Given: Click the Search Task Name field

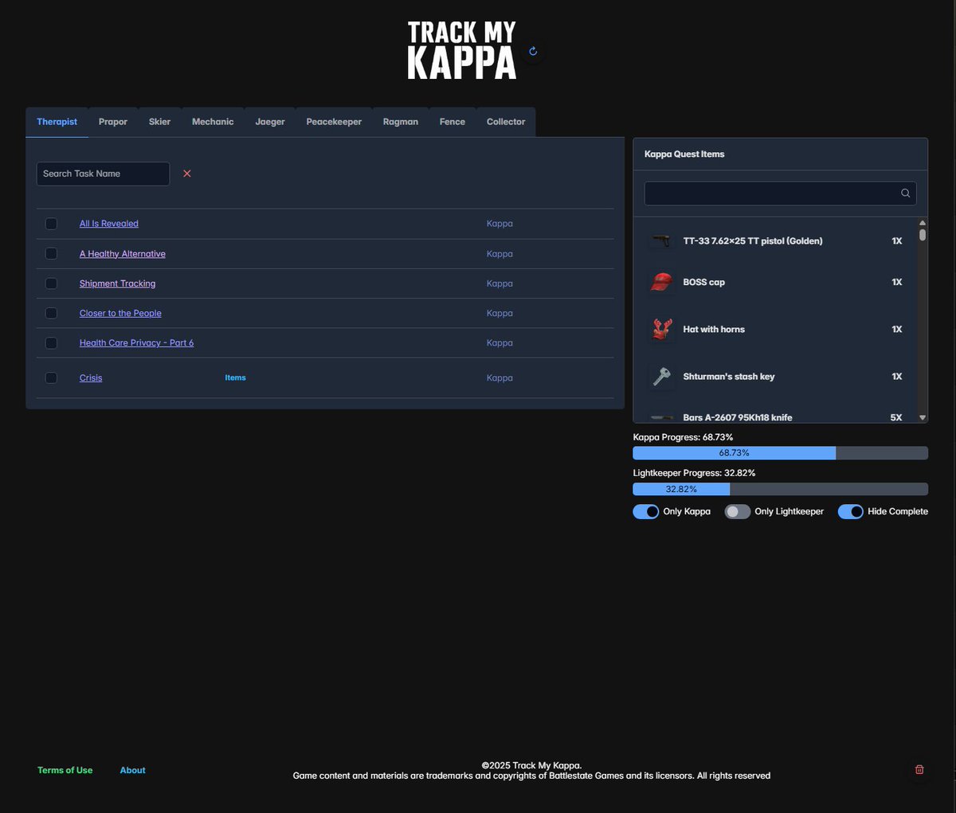Looking at the screenshot, I should [x=103, y=174].
